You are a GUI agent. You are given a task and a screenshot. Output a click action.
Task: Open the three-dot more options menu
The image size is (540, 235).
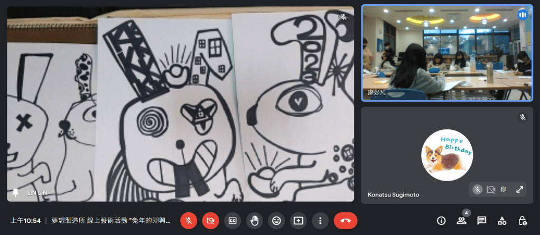tap(320, 220)
